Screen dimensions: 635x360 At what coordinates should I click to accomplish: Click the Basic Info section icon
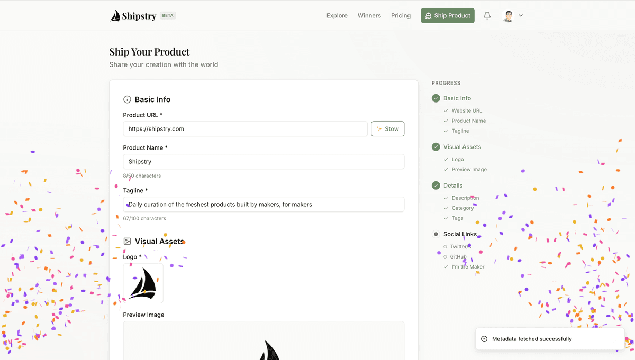127,99
